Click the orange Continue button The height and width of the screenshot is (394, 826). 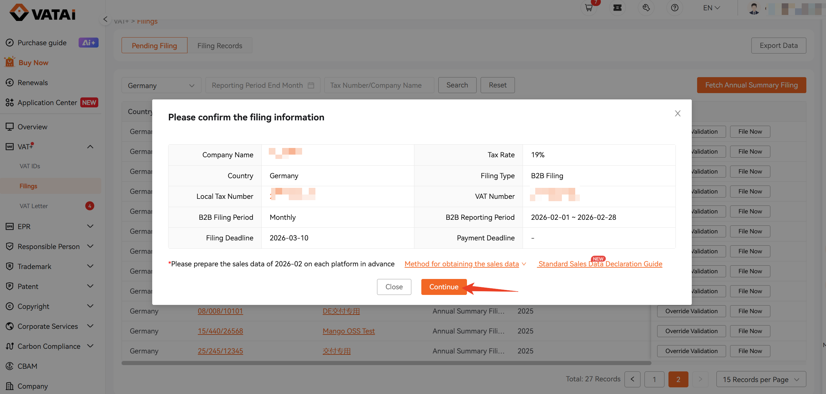pyautogui.click(x=444, y=287)
